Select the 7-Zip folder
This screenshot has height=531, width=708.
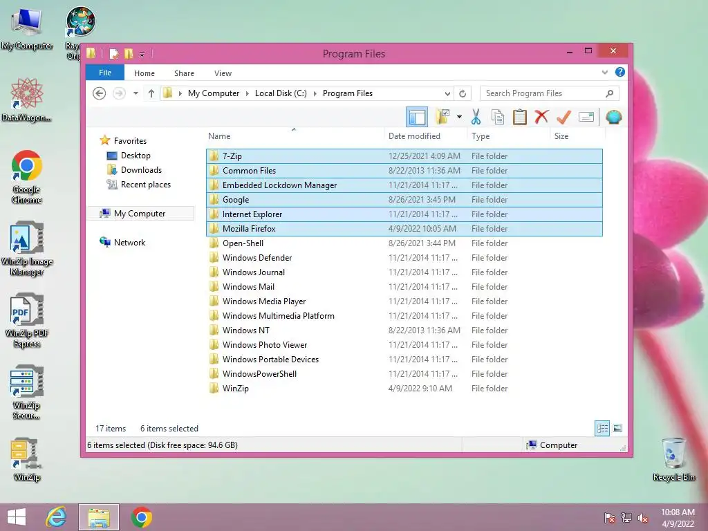tap(404, 156)
